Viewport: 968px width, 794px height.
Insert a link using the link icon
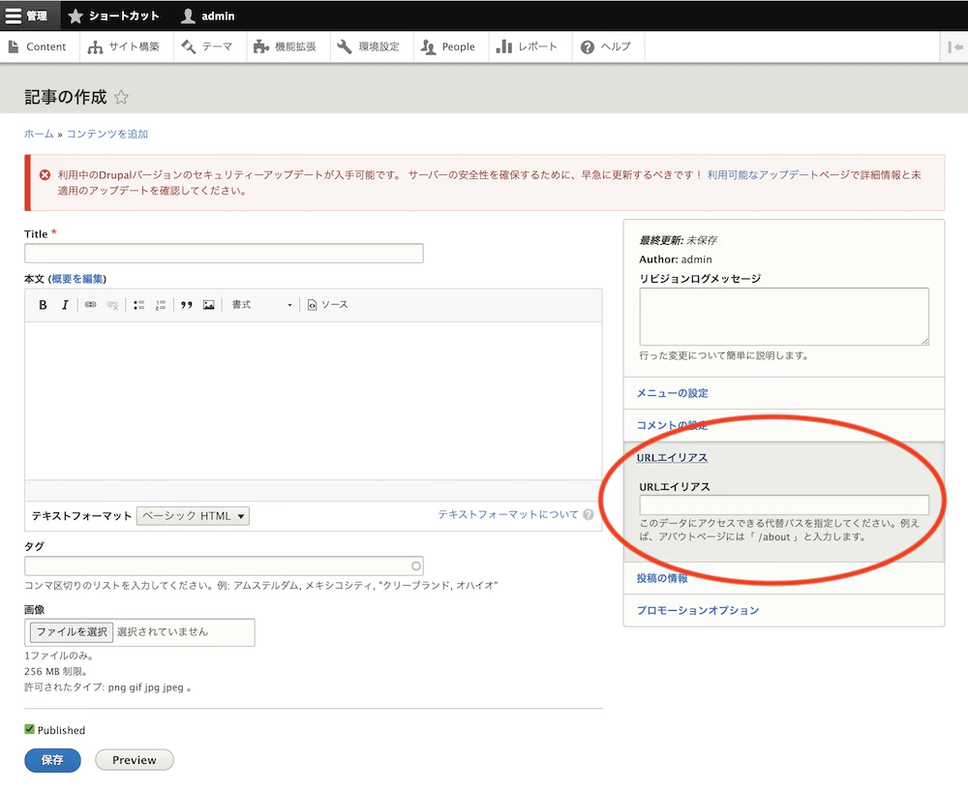point(91,304)
